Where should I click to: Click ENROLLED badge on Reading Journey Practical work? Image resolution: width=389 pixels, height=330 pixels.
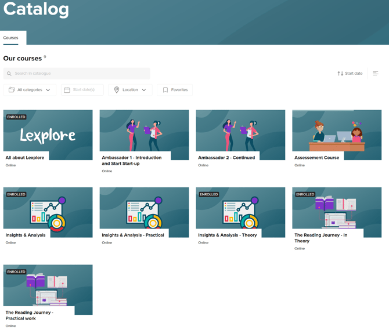(16, 272)
